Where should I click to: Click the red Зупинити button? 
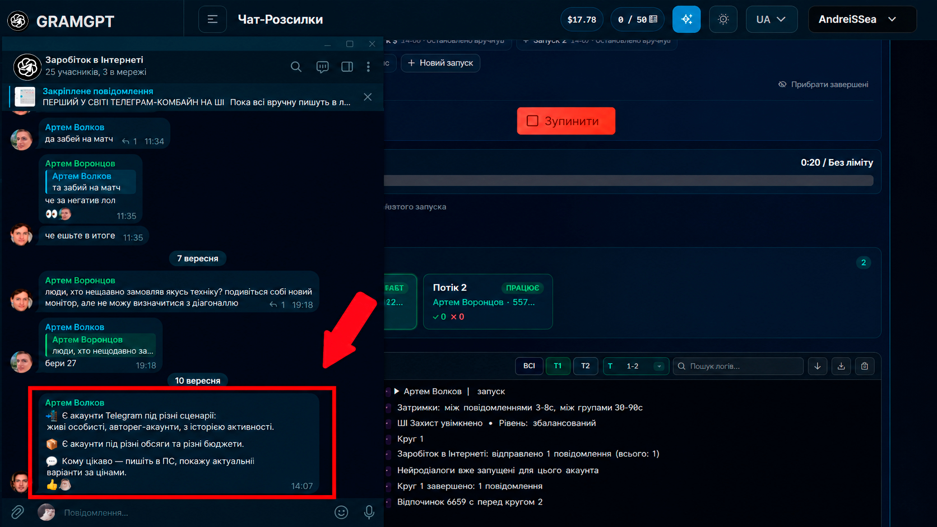(x=566, y=121)
